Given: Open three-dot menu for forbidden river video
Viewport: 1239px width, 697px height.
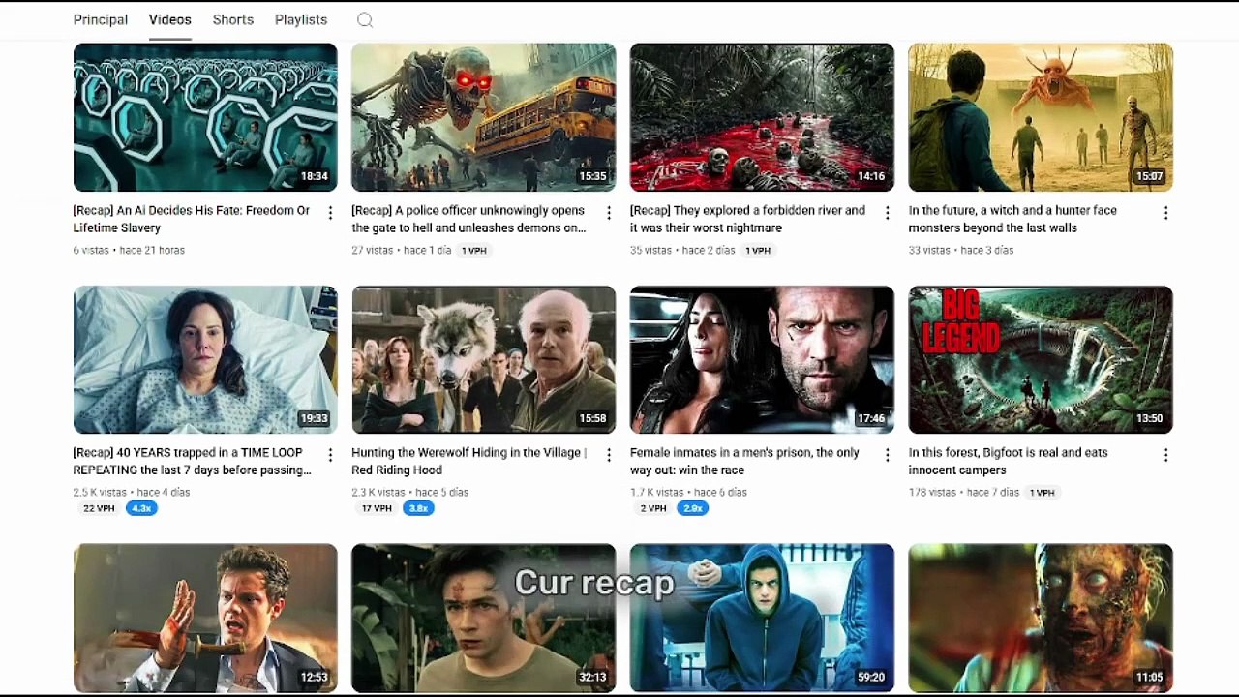Looking at the screenshot, I should click(x=888, y=213).
